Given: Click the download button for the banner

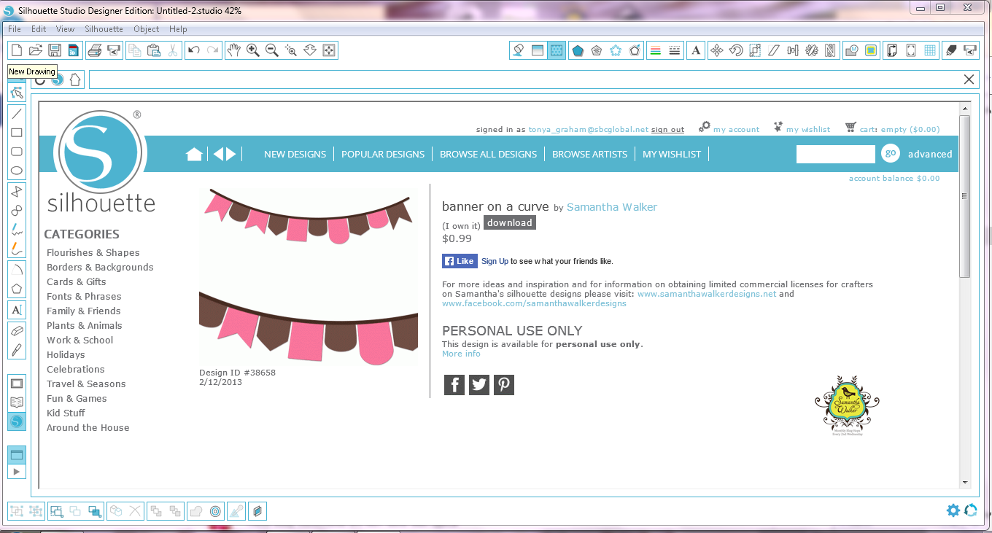Looking at the screenshot, I should pyautogui.click(x=510, y=222).
